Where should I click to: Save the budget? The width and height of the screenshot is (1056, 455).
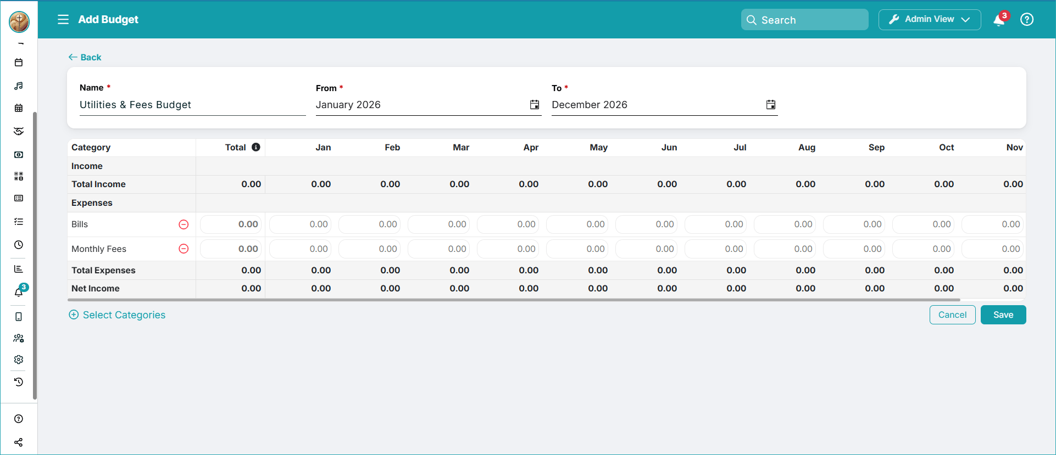tap(1003, 315)
